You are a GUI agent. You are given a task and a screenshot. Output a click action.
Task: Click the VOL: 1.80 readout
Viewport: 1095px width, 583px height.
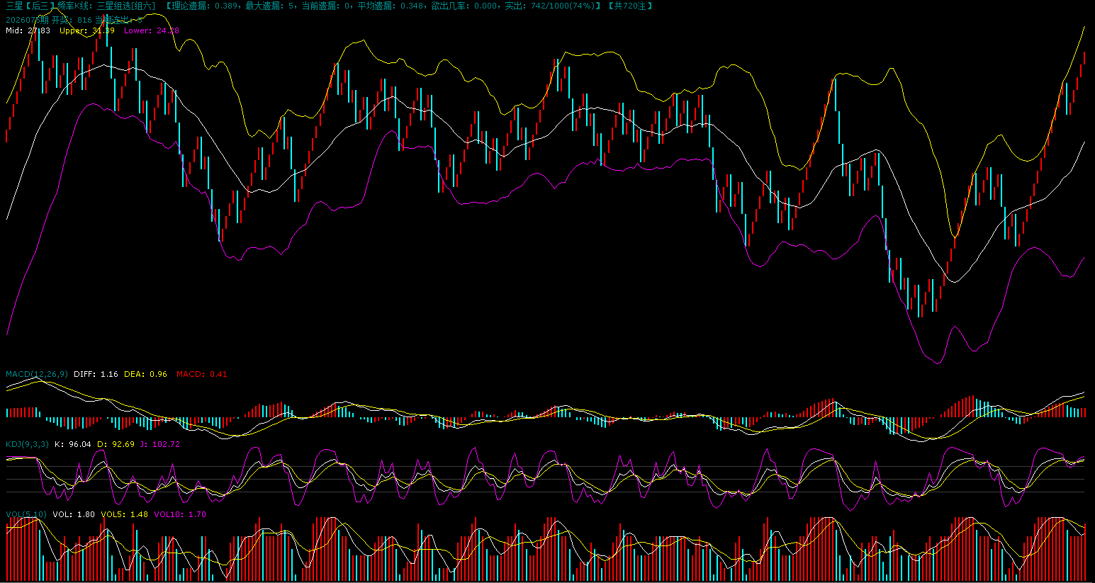click(x=74, y=514)
